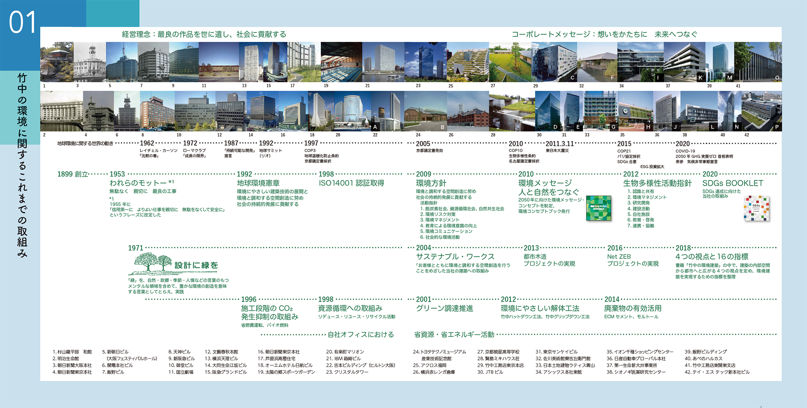The image size is (807, 408).
Task: Click the 環境方針 heading
Action: 431,183
